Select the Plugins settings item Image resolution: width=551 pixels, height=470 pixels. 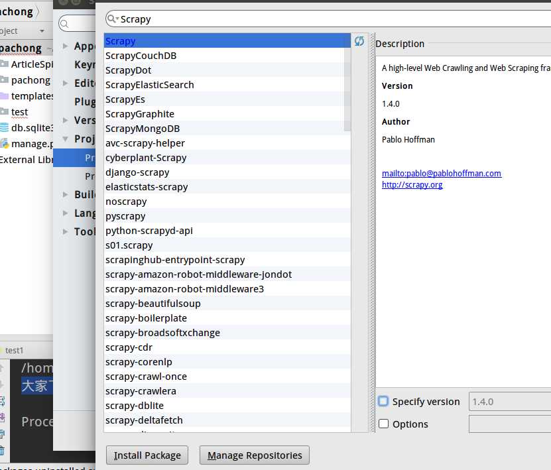[x=85, y=101]
